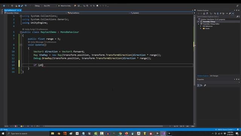The width and height of the screenshot is (241, 136).
Task: Select Assembly-CSharp in Solution Explorer tree
Action: pos(209,22)
